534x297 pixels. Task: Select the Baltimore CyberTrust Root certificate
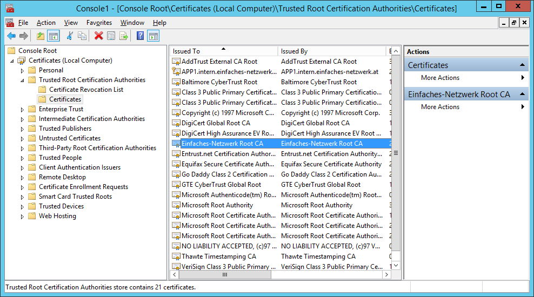tap(219, 82)
